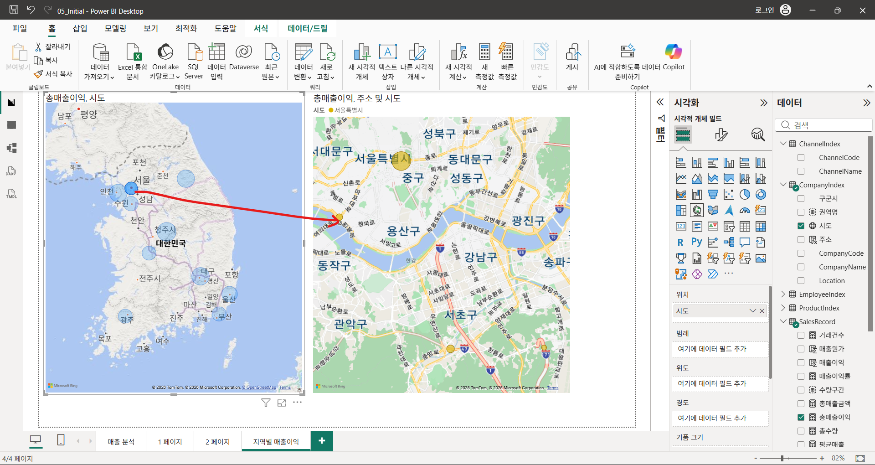Pick the R script visual icon
The width and height of the screenshot is (875, 465).
[680, 242]
